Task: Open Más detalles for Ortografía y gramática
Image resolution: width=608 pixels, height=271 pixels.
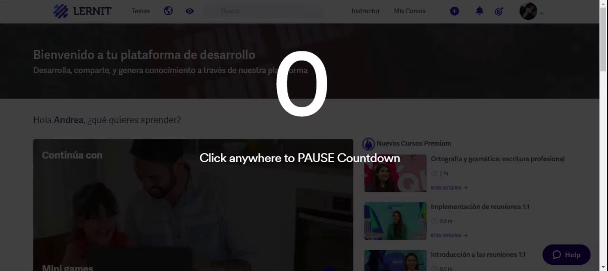Action: coord(449,188)
